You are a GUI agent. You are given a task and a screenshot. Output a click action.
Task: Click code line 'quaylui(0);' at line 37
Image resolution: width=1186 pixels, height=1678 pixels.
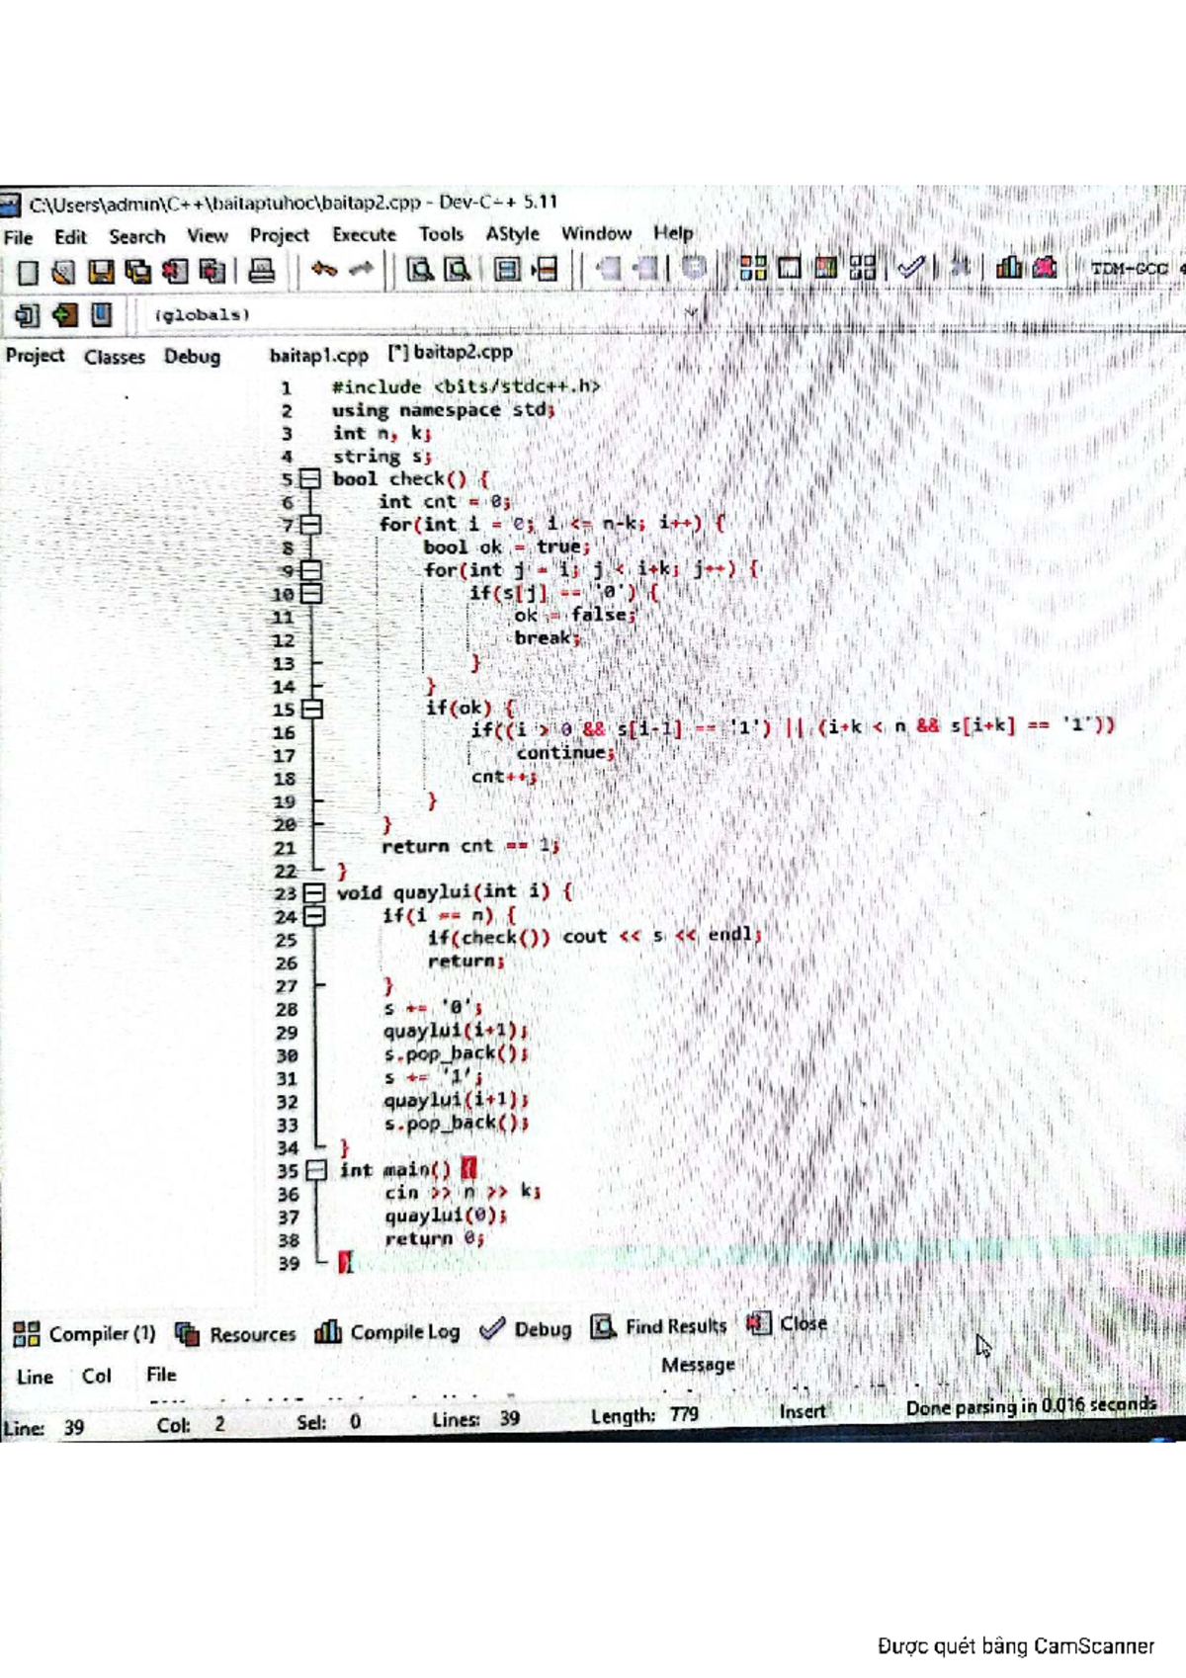click(x=446, y=1217)
